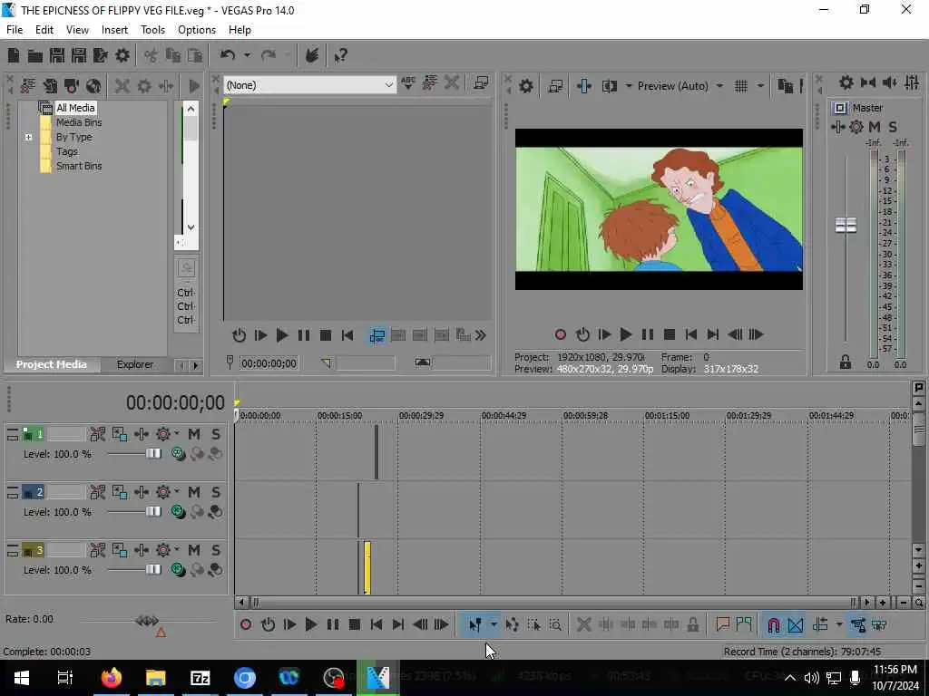This screenshot has width=929, height=696.
Task: Click Track FX icon on track 2
Action: [x=142, y=492]
